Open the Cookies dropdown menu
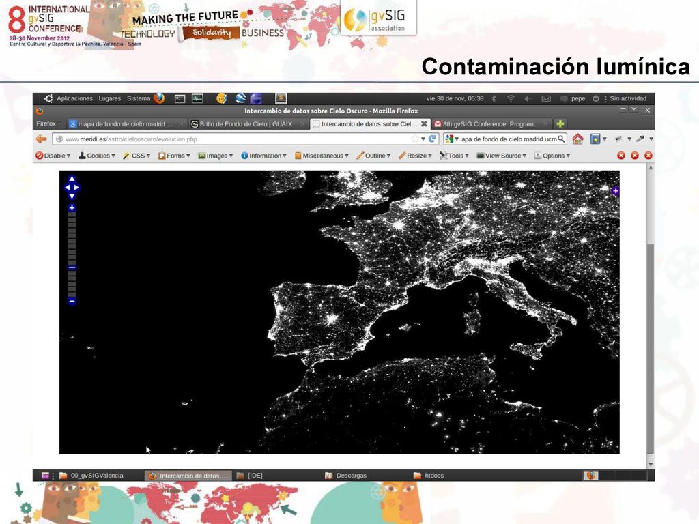Image resolution: width=699 pixels, height=524 pixels. point(97,156)
